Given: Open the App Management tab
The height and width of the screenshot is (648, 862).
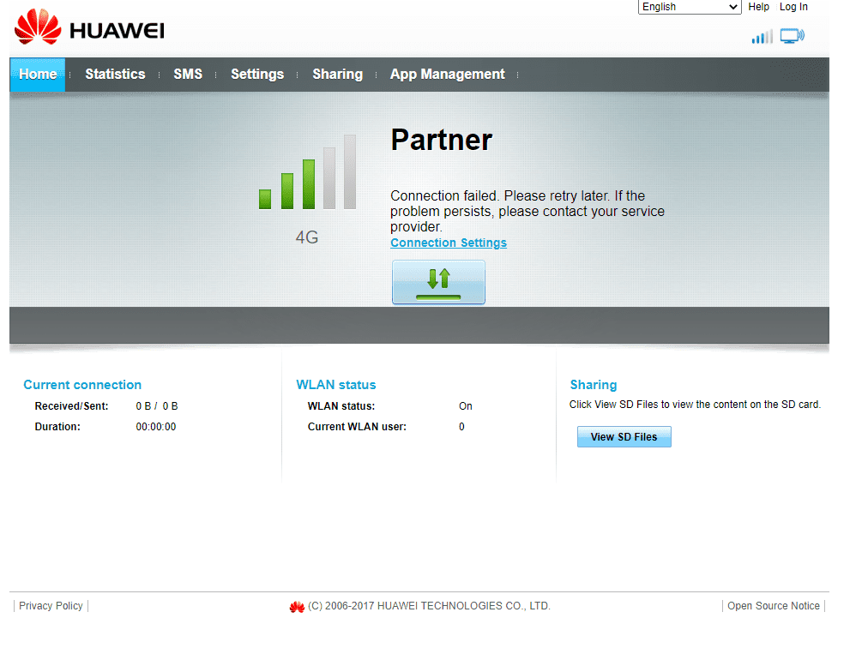Looking at the screenshot, I should tap(447, 74).
